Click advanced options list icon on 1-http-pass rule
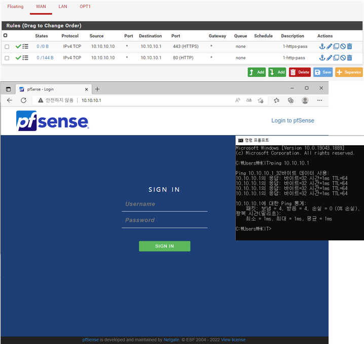This screenshot has height=344, width=364. (25, 58)
